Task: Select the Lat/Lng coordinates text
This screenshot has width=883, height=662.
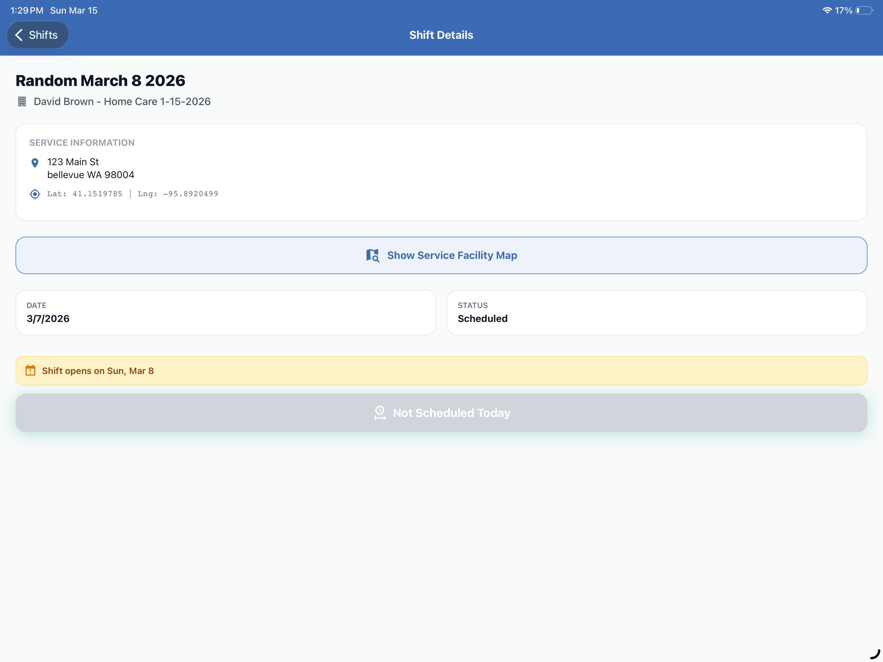Action: 133,194
